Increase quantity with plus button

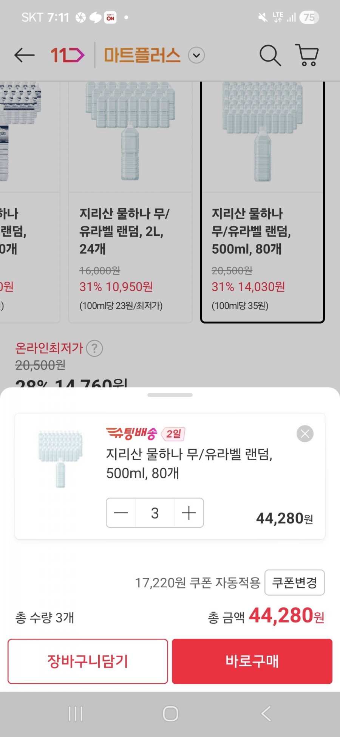189,513
